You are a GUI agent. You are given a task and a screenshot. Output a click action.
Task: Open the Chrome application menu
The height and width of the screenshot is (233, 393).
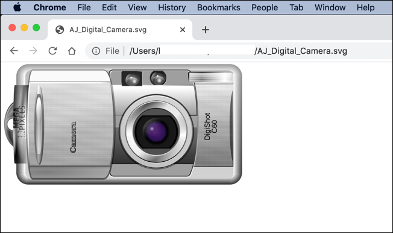pyautogui.click(x=49, y=7)
